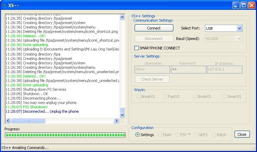Viewport: 257px width, 152px height.
Task: Click the horizontal scrollbar right arrow
Action: [117, 121]
